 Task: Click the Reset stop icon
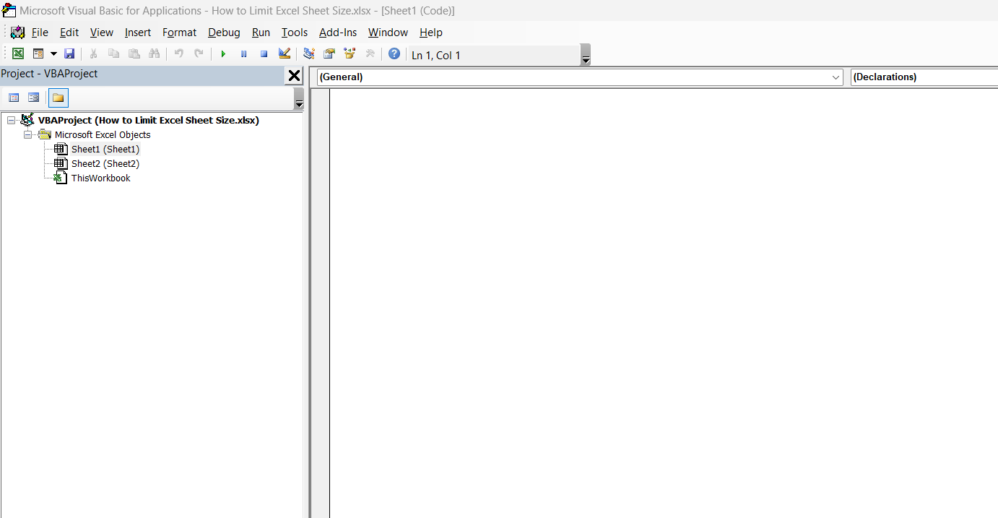tap(264, 54)
